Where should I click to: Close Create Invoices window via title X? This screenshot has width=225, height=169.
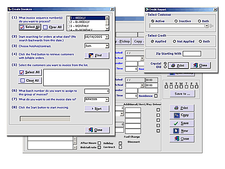point(112,9)
